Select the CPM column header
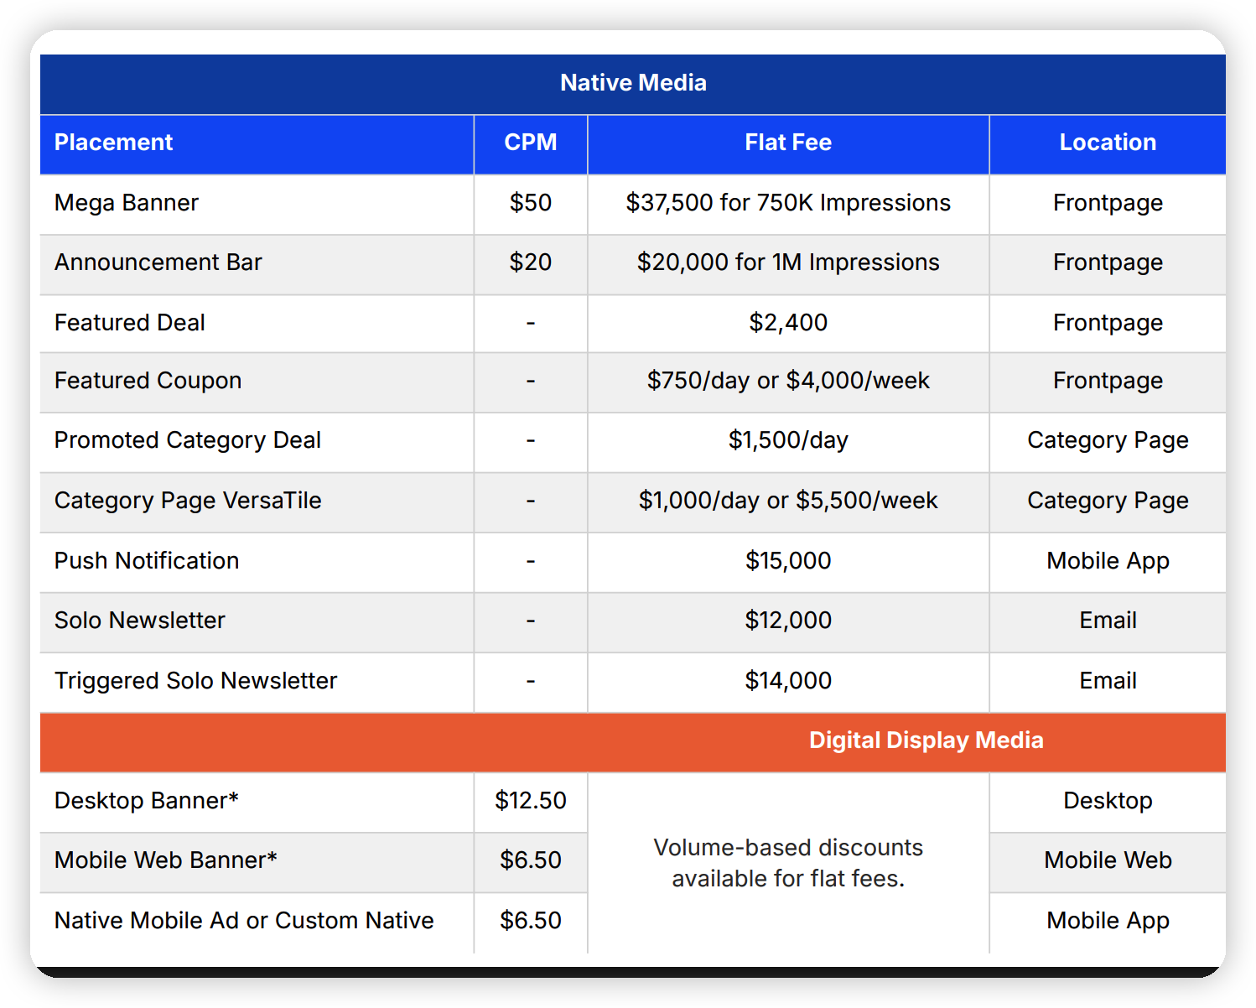Viewport: 1256px width, 1008px height. [x=531, y=143]
